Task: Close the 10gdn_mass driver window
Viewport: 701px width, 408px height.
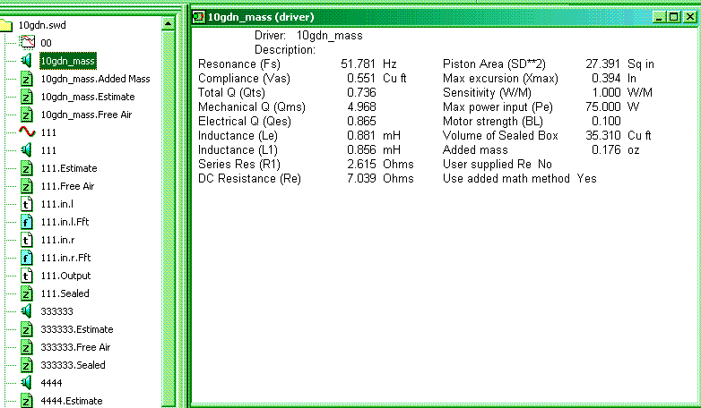Action: [x=690, y=17]
